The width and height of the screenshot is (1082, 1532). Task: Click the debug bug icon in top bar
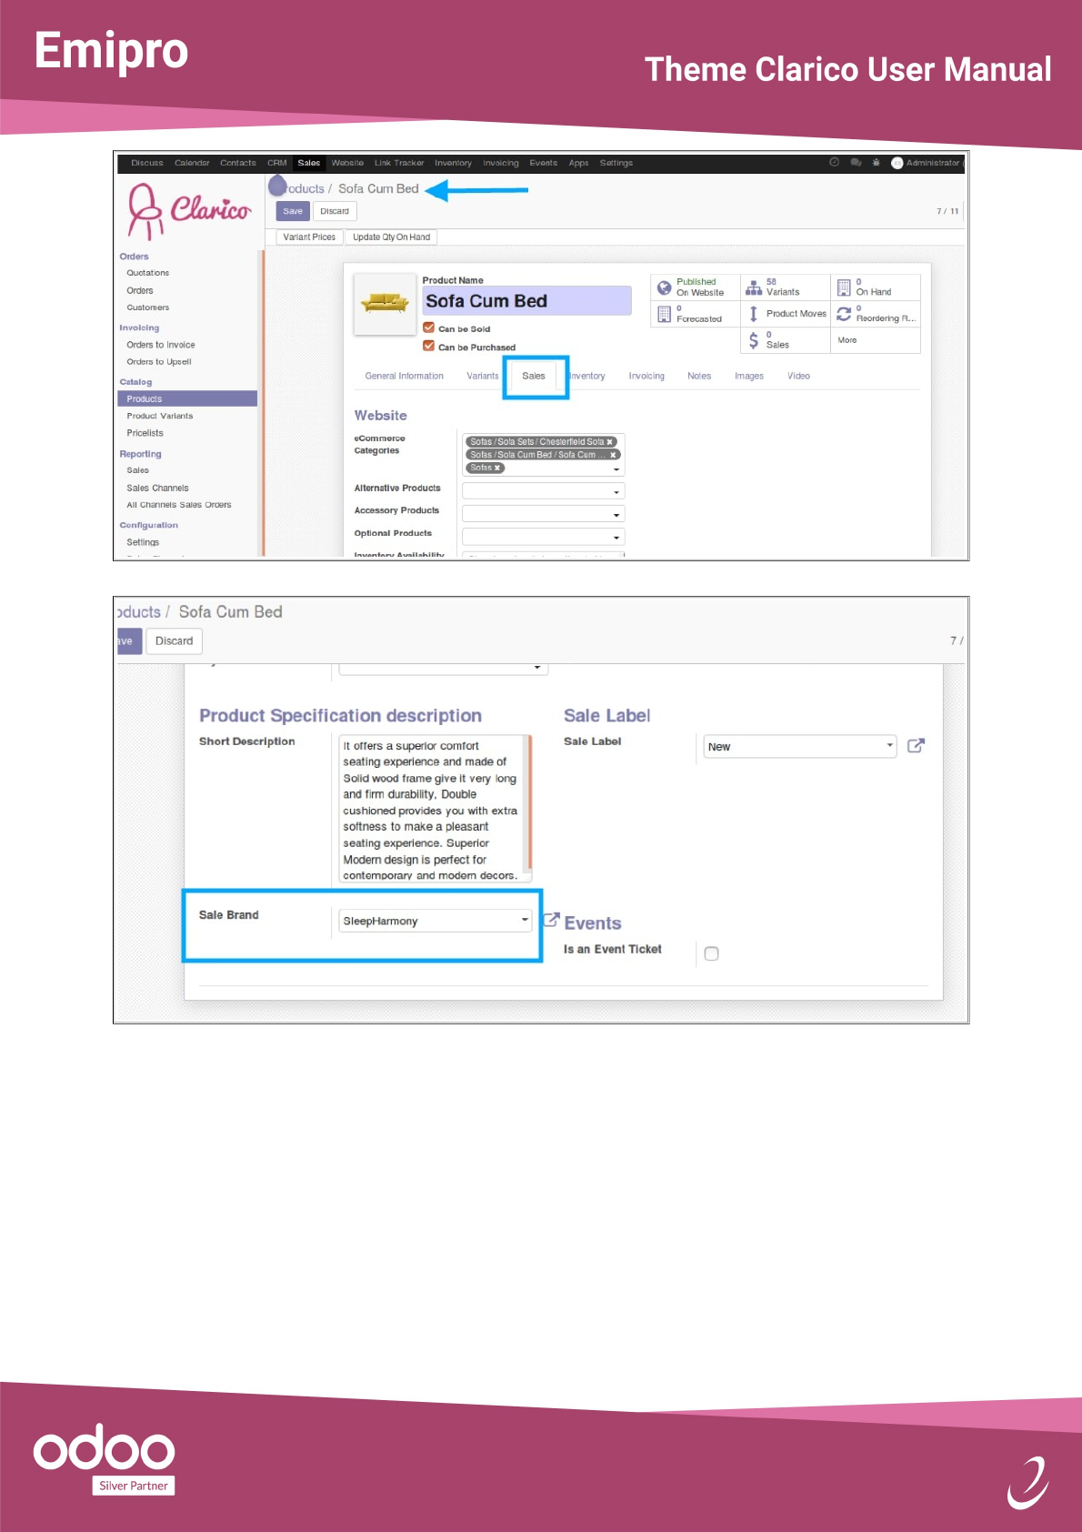pos(877,163)
